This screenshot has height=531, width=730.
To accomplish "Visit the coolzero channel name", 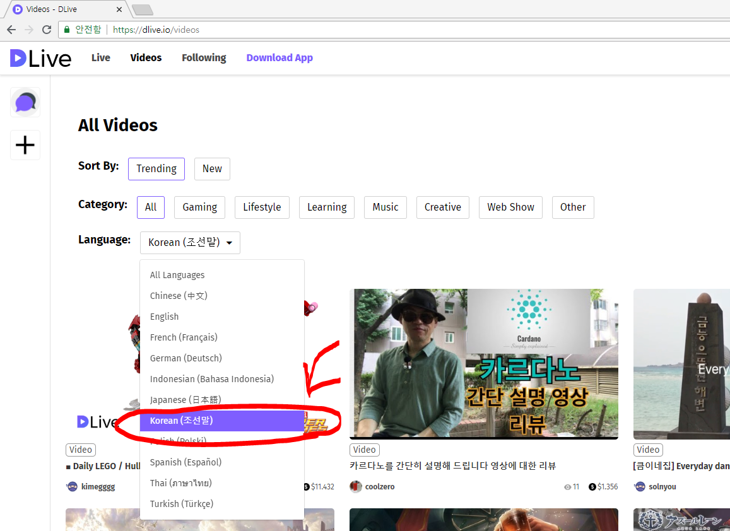I will [x=380, y=487].
